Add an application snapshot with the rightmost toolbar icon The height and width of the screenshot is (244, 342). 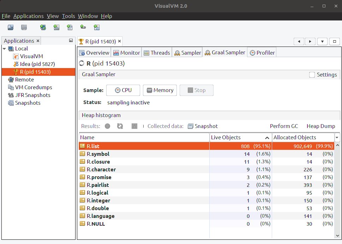pyautogui.click(x=97, y=27)
